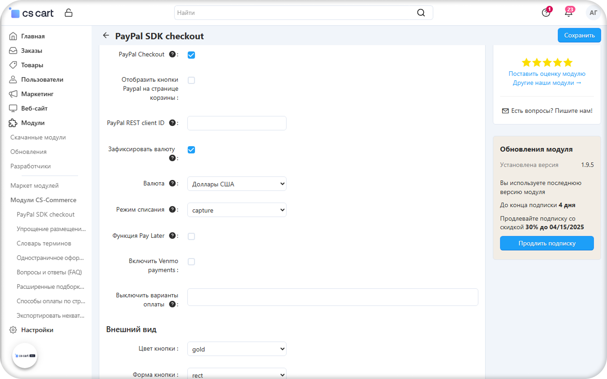The image size is (607, 379).
Task: Open Разработчики submenu item
Action: 31,166
